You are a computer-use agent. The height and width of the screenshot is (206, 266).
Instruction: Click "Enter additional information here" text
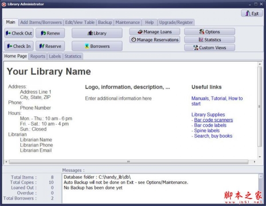pyautogui.click(x=118, y=98)
